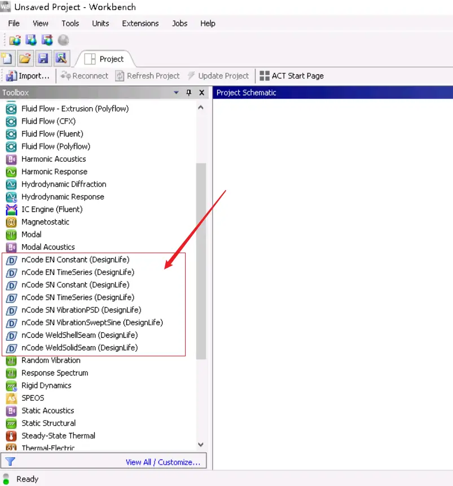The width and height of the screenshot is (453, 486).
Task: Open the File menu
Action: 14,24
